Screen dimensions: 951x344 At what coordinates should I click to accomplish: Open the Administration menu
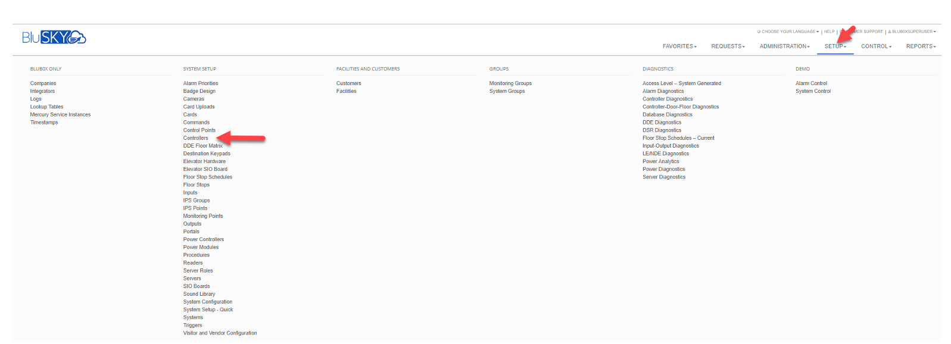pos(784,46)
